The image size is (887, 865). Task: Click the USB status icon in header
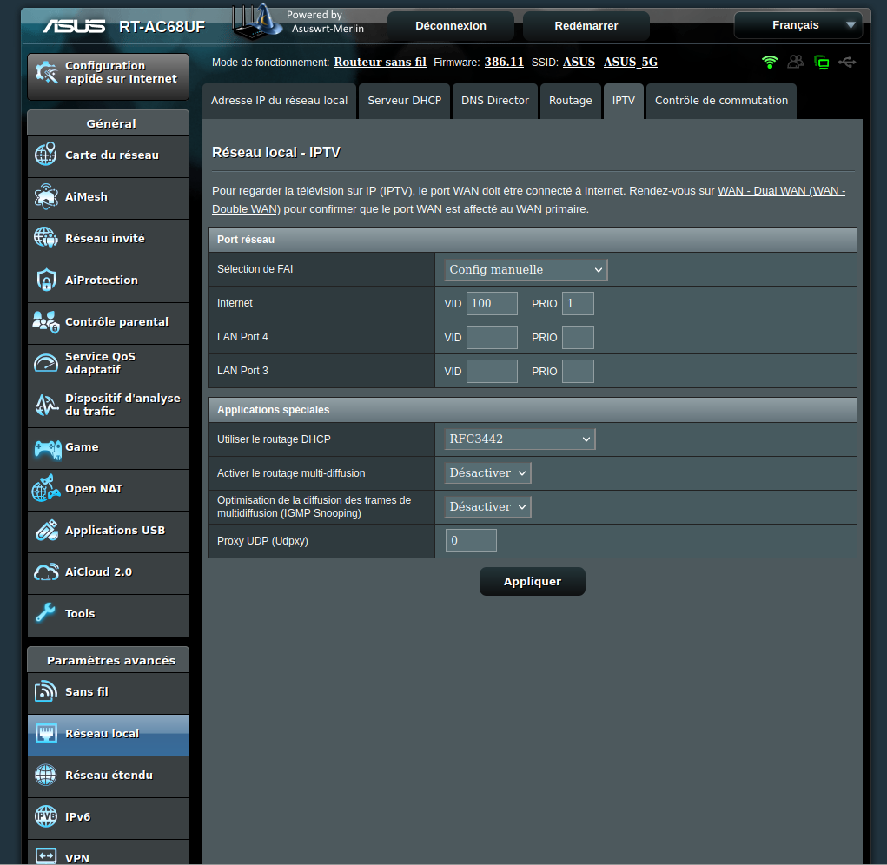pos(848,62)
